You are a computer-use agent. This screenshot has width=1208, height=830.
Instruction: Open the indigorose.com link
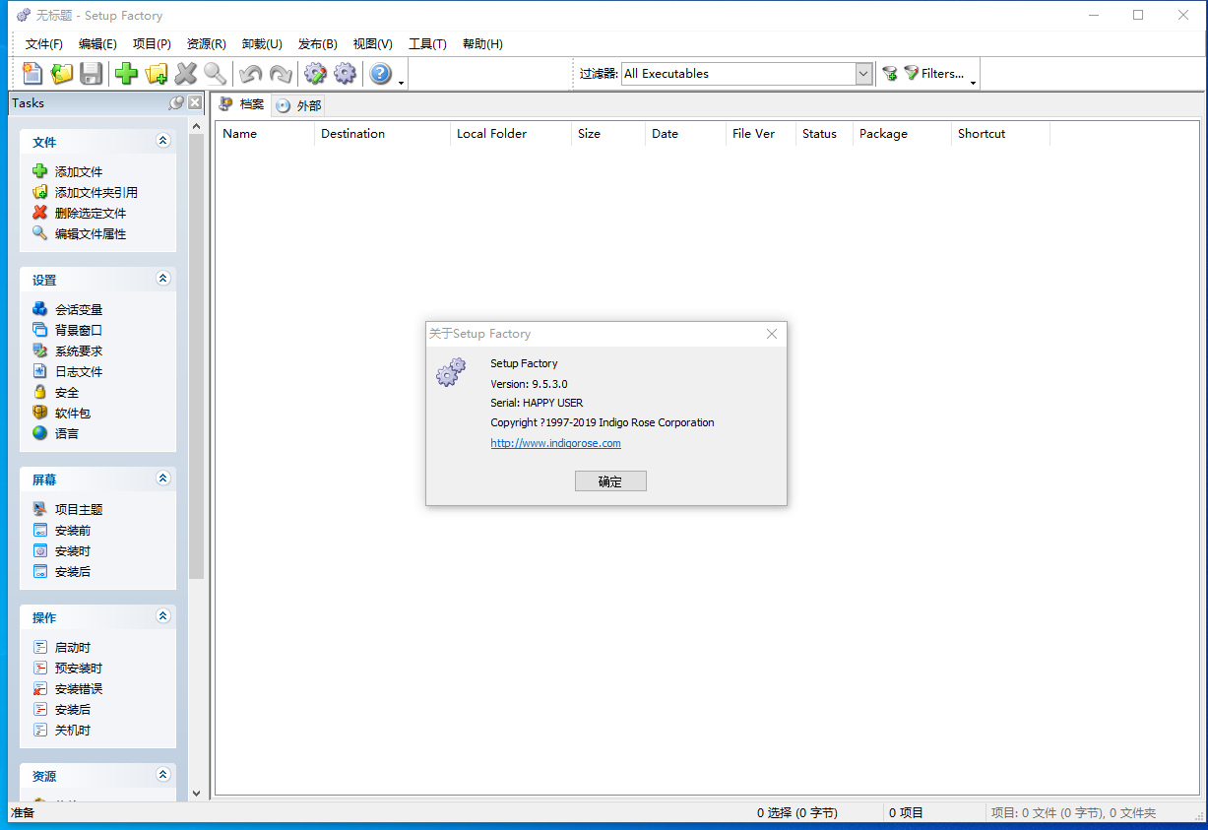(x=555, y=443)
